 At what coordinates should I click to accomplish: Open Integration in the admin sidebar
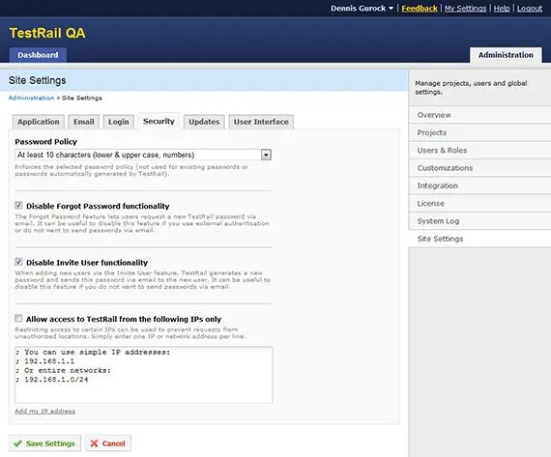[479, 186]
